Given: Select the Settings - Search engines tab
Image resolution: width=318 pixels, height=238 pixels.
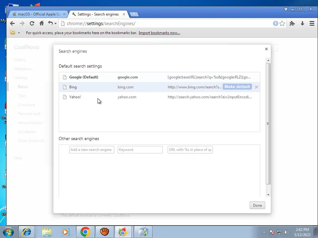Looking at the screenshot, I should tap(98, 14).
